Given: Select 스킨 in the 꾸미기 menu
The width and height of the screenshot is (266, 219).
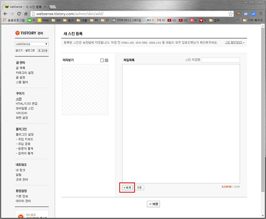Looking at the screenshot, I should point(19,99).
